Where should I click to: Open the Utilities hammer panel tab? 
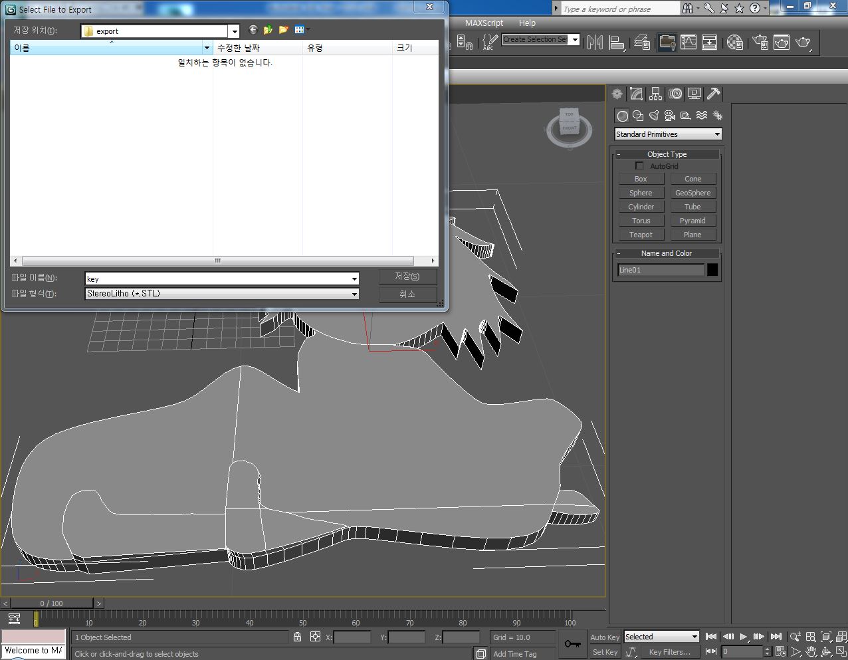tap(714, 94)
